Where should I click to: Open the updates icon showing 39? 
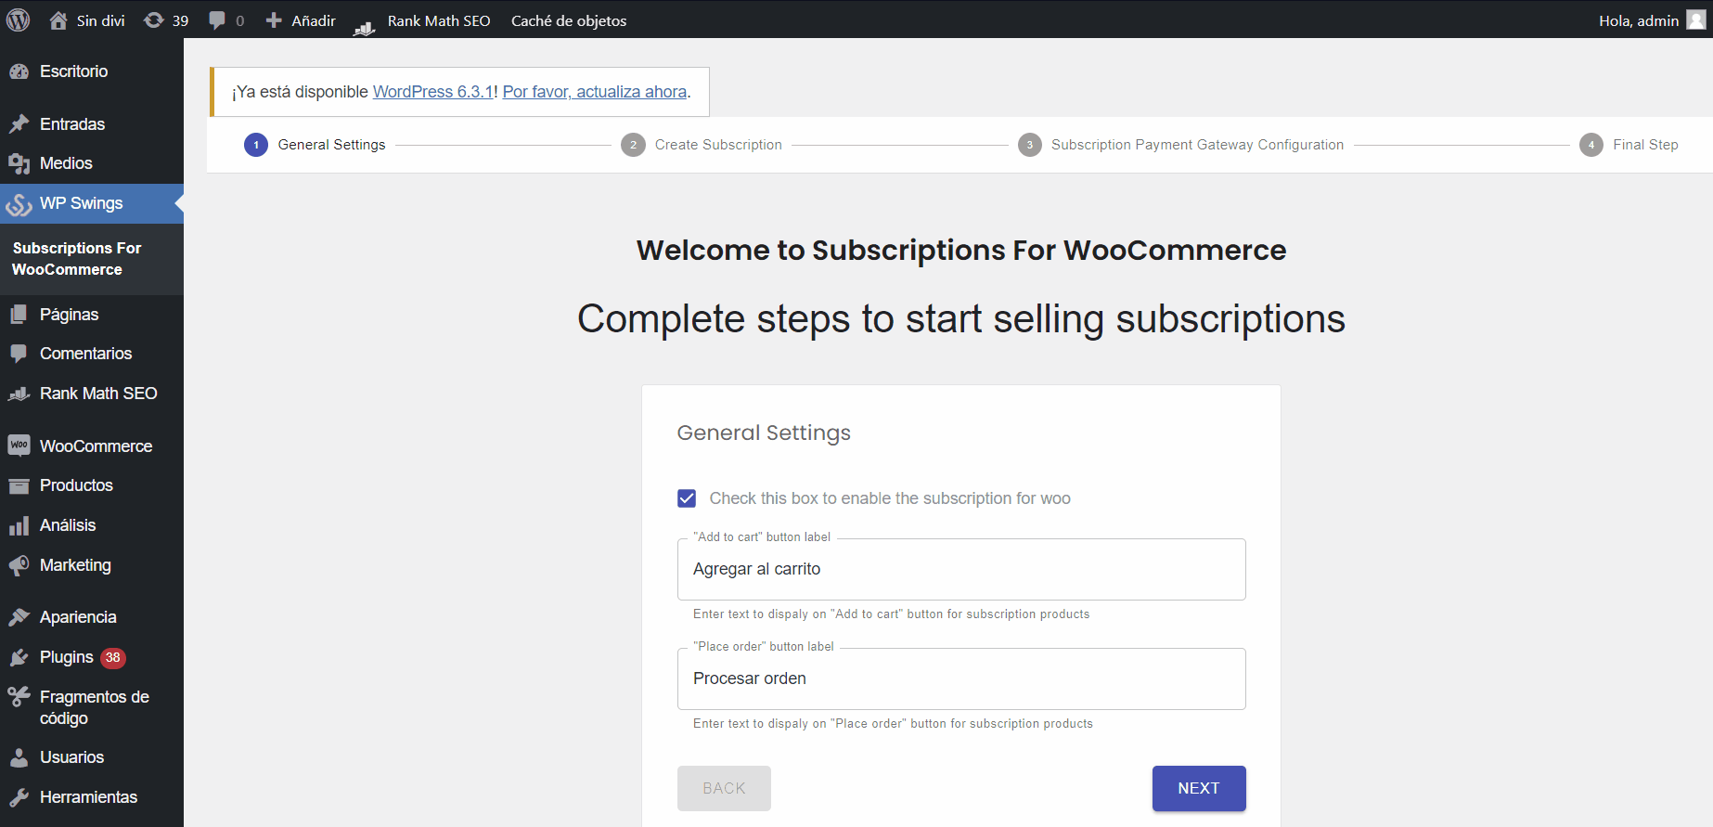(x=154, y=20)
